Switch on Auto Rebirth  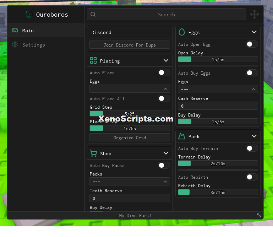click(252, 177)
